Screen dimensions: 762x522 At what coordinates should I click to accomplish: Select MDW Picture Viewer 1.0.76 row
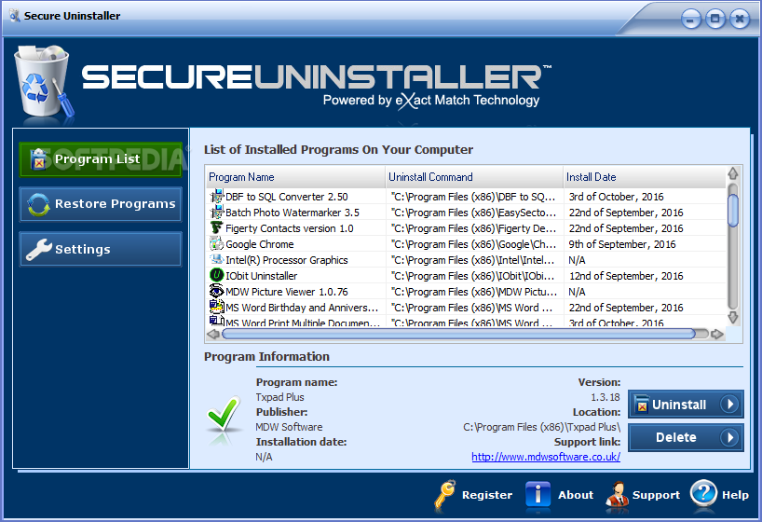[467, 292]
